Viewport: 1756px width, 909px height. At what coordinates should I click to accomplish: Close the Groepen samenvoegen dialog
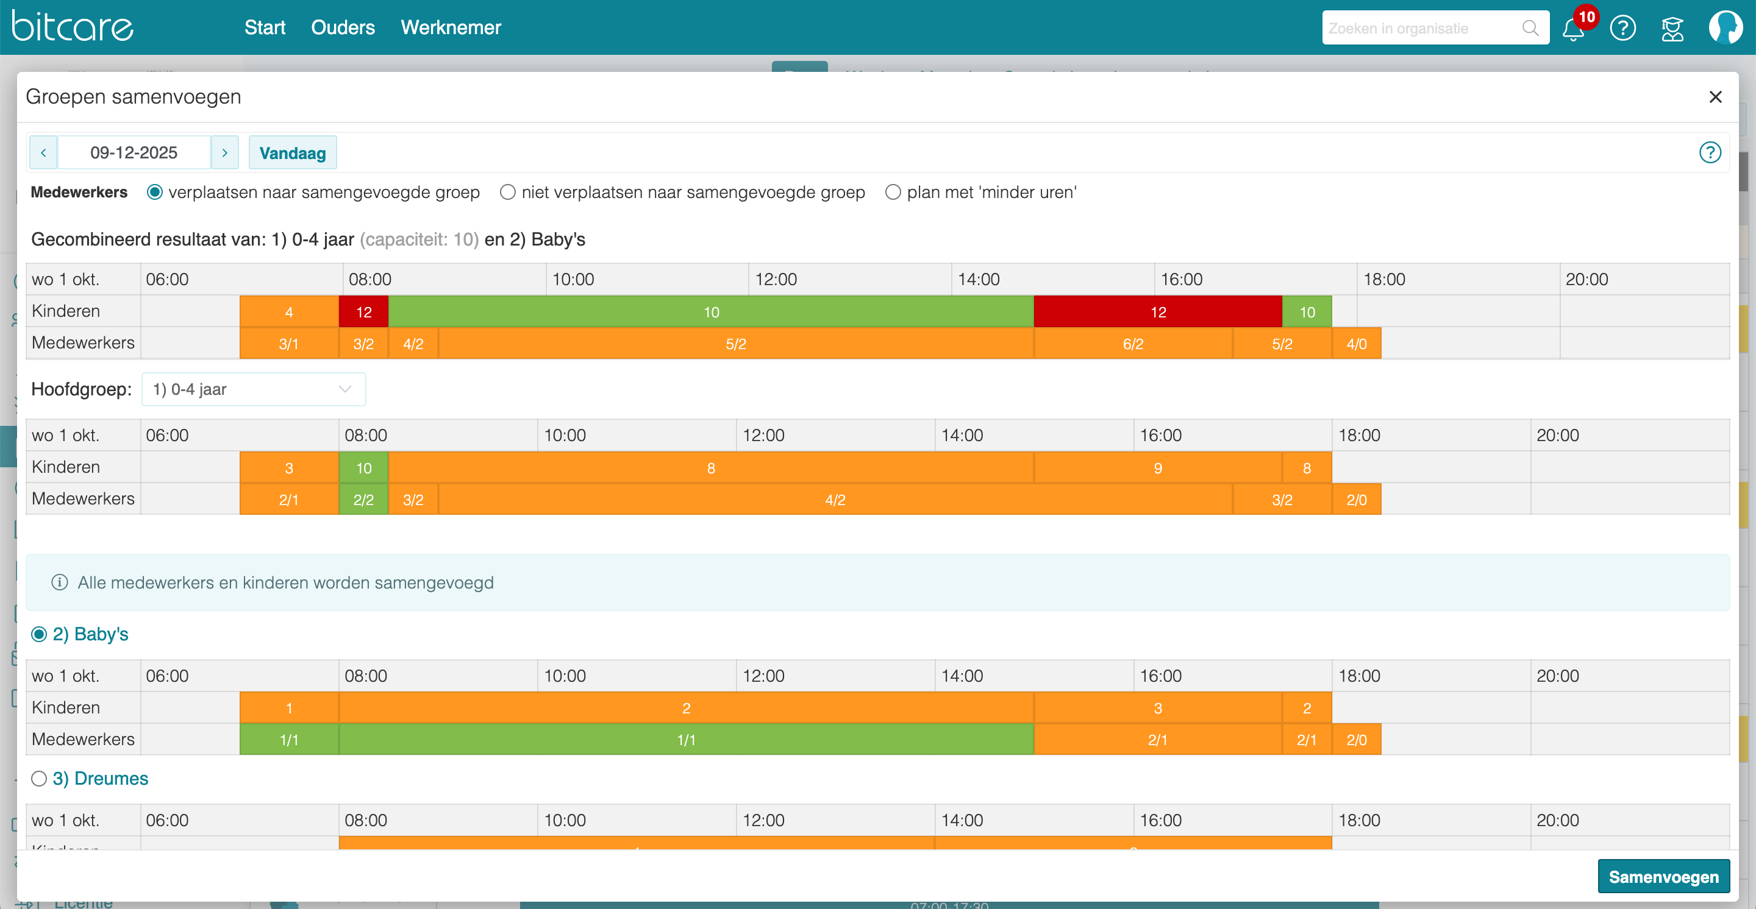point(1716,97)
